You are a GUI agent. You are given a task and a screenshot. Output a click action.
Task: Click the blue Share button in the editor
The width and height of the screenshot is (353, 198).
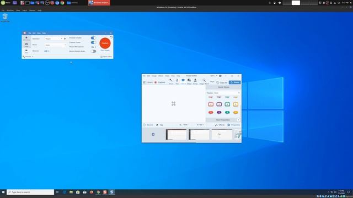[x=234, y=82]
